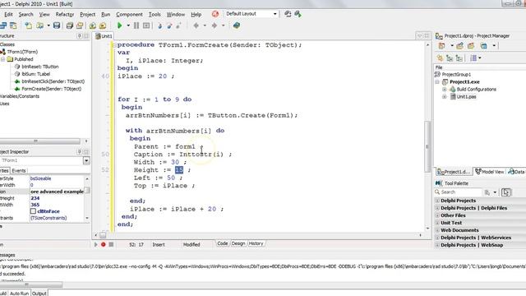Screen dimensions: 526x296
Task: Select the Unit1 editor tab
Action: [x=104, y=36]
